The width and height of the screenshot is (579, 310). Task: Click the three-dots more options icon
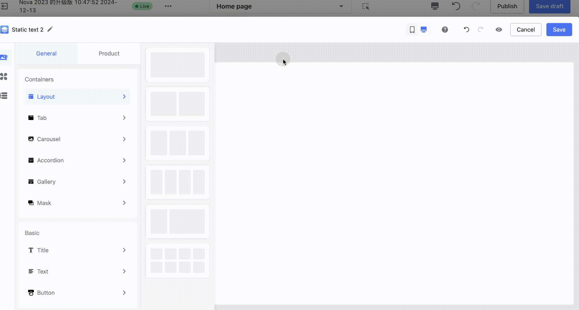(168, 6)
